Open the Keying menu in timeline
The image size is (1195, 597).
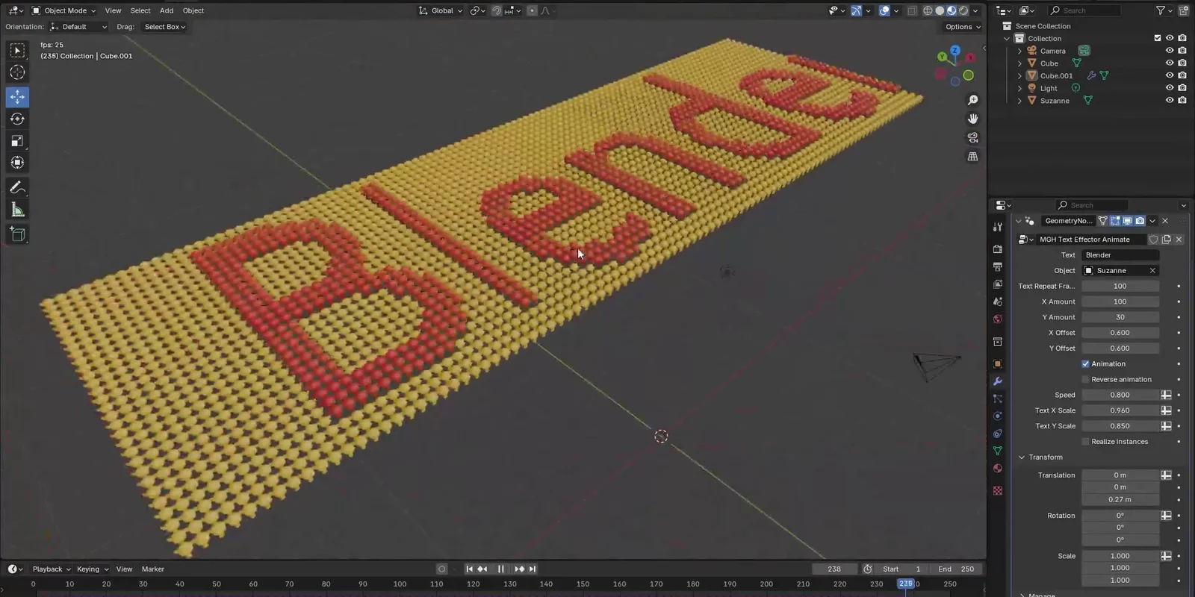tap(92, 569)
